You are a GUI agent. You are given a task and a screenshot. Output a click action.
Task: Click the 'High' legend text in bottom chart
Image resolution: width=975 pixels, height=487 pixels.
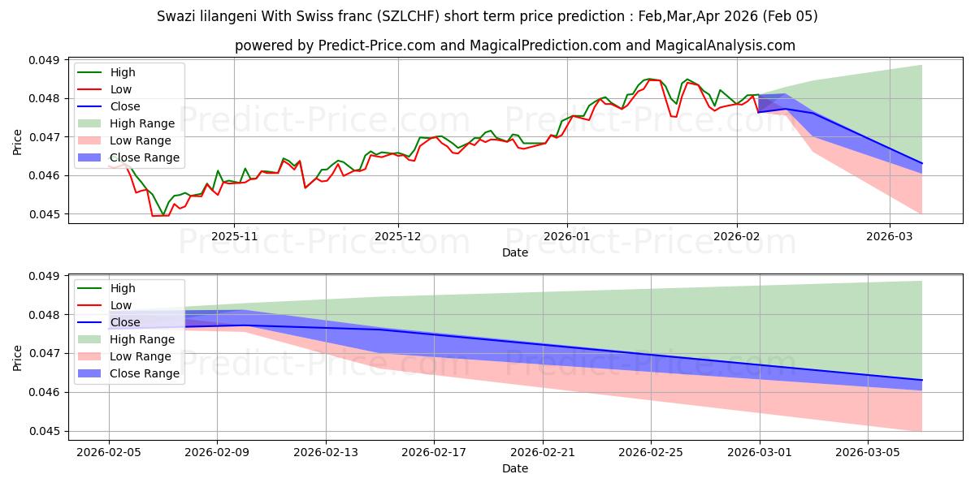click(x=123, y=288)
